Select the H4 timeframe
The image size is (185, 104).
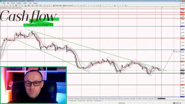coord(89,5)
